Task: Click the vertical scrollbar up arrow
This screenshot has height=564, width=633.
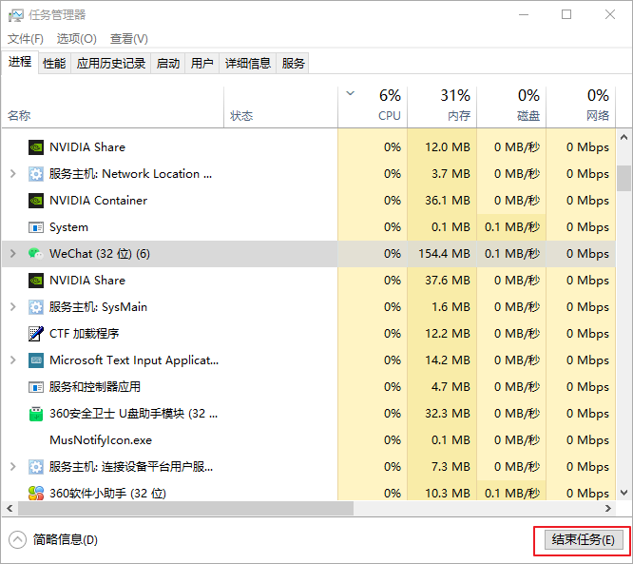Action: pos(623,137)
